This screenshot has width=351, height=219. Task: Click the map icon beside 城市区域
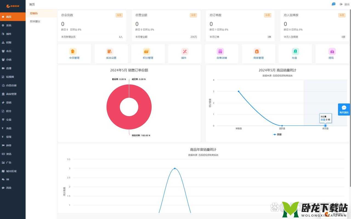pos(3,171)
